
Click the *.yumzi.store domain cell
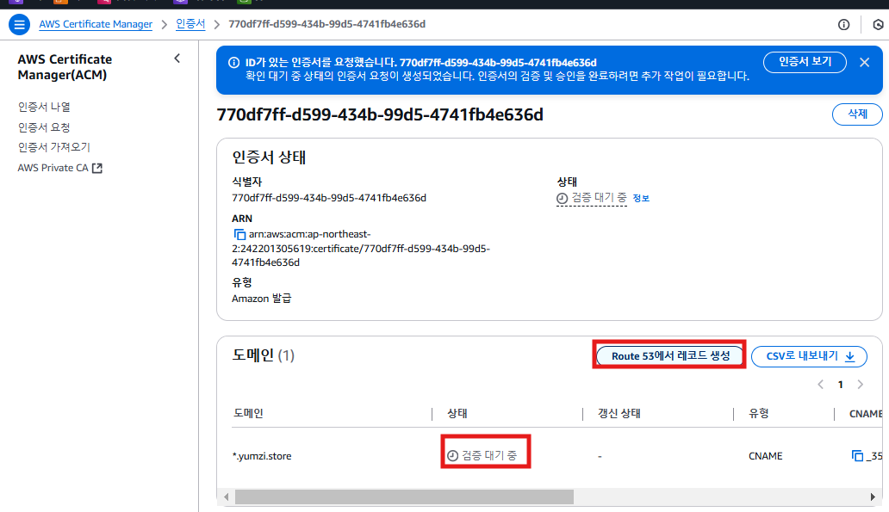tap(262, 456)
